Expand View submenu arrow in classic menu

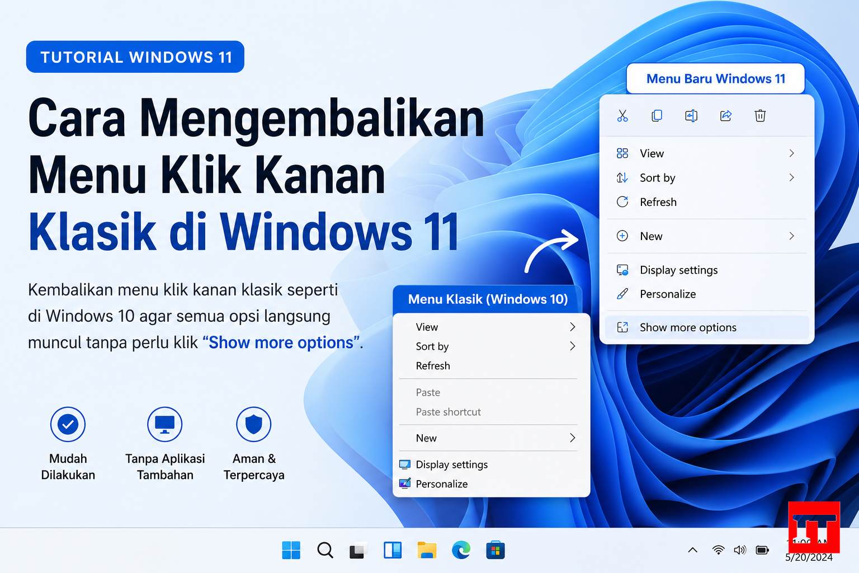pos(572,327)
